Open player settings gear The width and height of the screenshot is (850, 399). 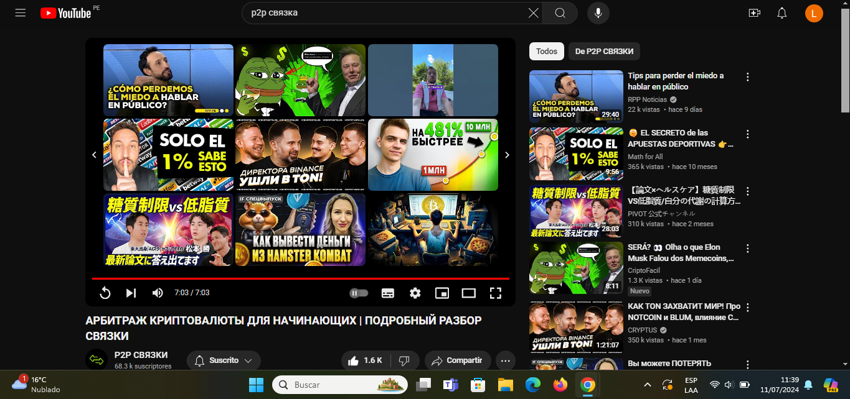point(415,293)
